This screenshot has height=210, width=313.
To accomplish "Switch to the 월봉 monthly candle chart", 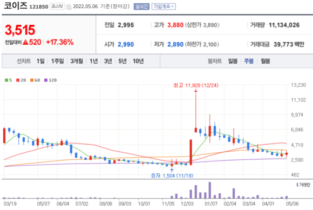I will [266, 61].
